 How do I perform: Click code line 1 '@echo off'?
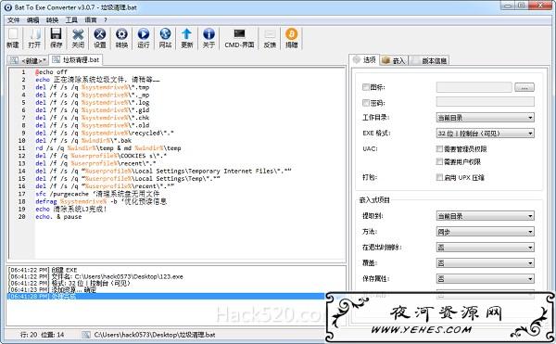pos(51,72)
